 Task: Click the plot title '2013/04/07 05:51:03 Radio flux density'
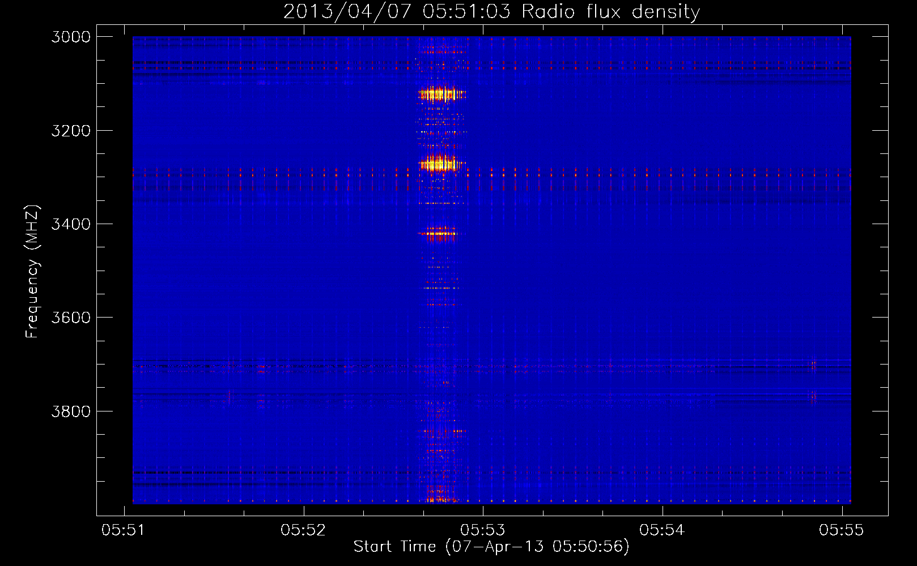(491, 11)
